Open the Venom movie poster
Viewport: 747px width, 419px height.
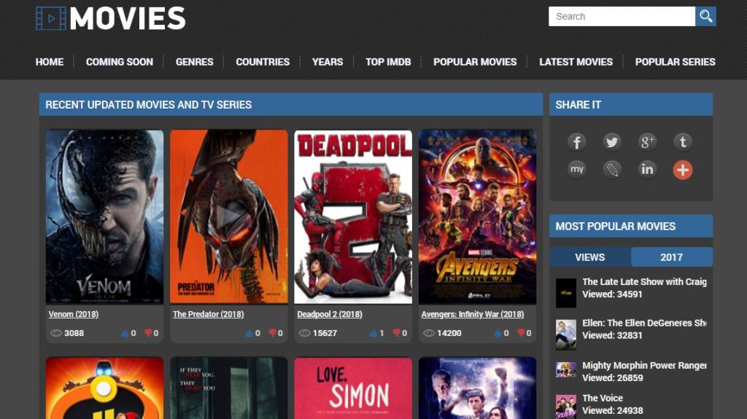click(104, 216)
